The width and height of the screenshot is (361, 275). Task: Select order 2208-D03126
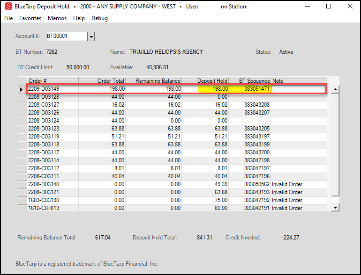click(x=53, y=113)
